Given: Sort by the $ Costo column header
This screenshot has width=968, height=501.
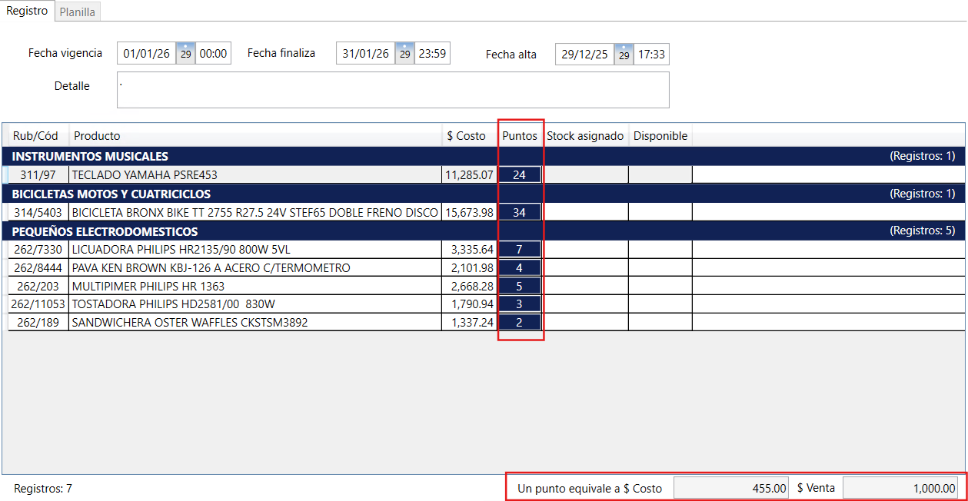Looking at the screenshot, I should (466, 136).
